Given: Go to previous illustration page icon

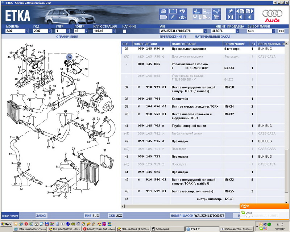Looking at the screenshot, I should coord(240,11).
